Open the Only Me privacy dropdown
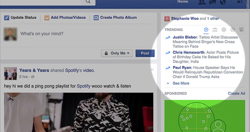Image resolution: width=250 pixels, height=132 pixels. click(x=117, y=53)
